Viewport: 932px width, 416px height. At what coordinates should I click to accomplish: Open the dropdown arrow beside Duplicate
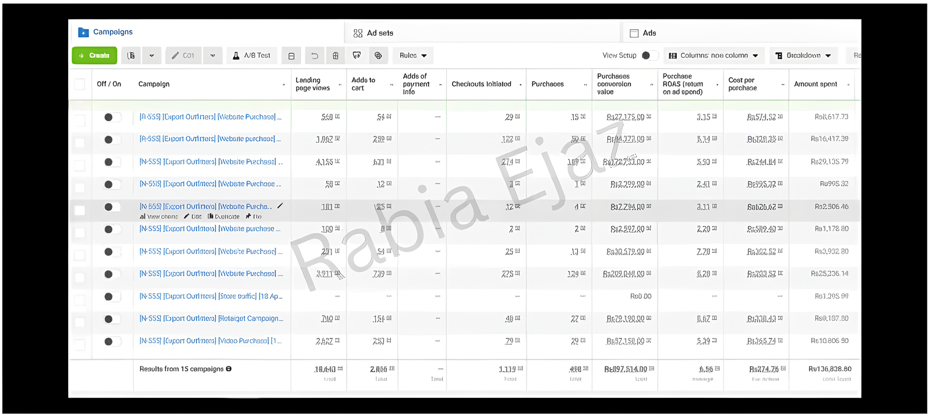(151, 55)
